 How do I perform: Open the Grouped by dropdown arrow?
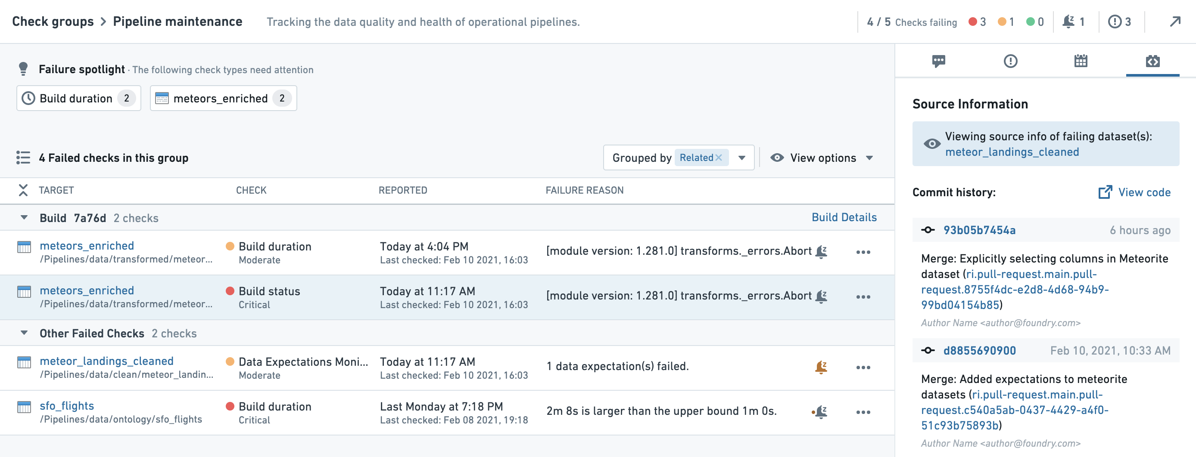pos(742,158)
